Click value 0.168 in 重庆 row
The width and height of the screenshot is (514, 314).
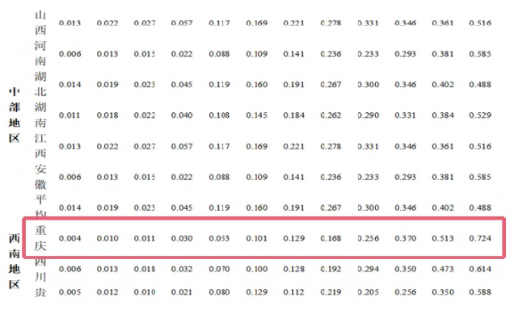331,238
